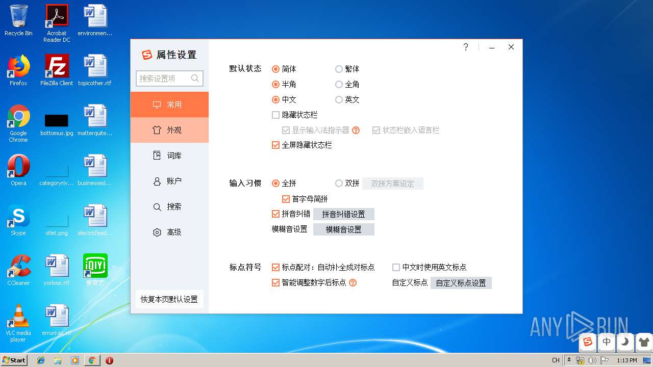Click the help question mark in the title bar
This screenshot has width=653, height=367.
(466, 47)
